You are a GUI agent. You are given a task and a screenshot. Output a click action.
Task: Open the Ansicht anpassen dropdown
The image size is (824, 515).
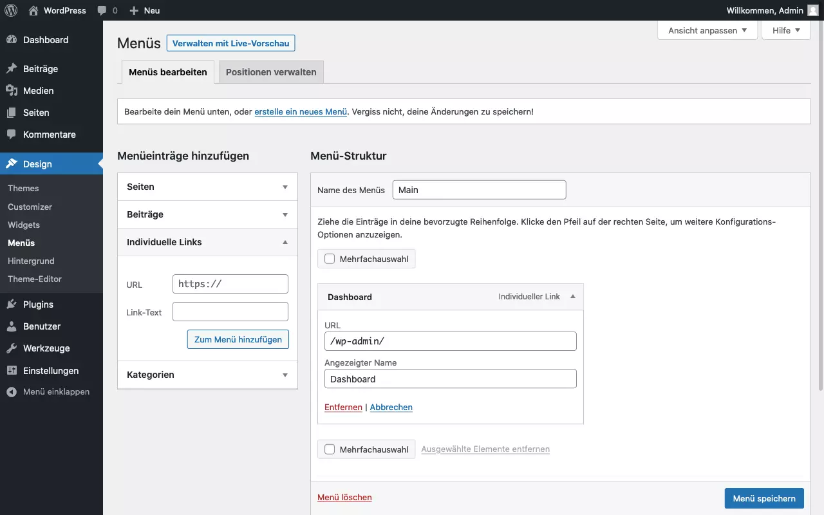pyautogui.click(x=707, y=30)
